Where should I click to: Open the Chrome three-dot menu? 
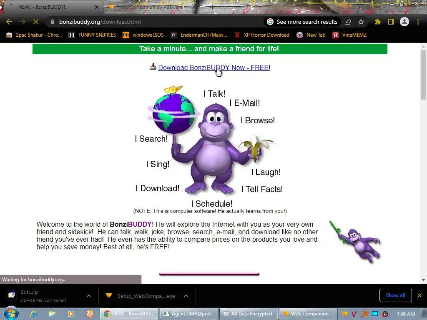point(418,22)
